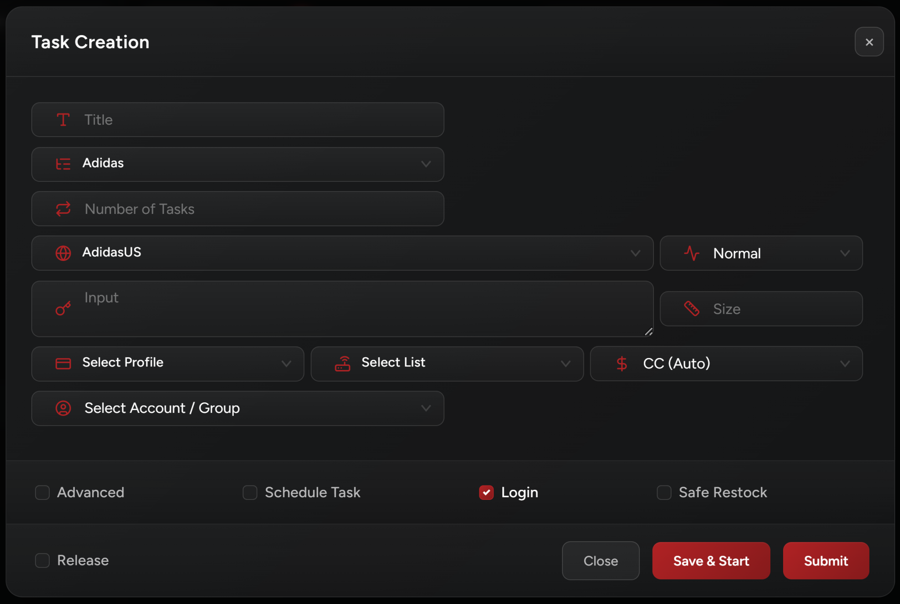Screen dimensions: 900x604
Task: Click the repeat arrows icon for Number of Tasks
Action: 63,209
